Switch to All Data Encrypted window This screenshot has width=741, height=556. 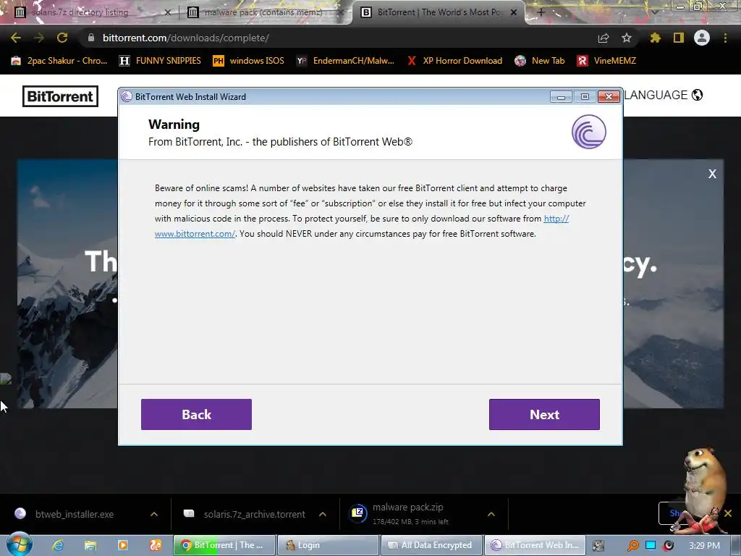(x=431, y=545)
